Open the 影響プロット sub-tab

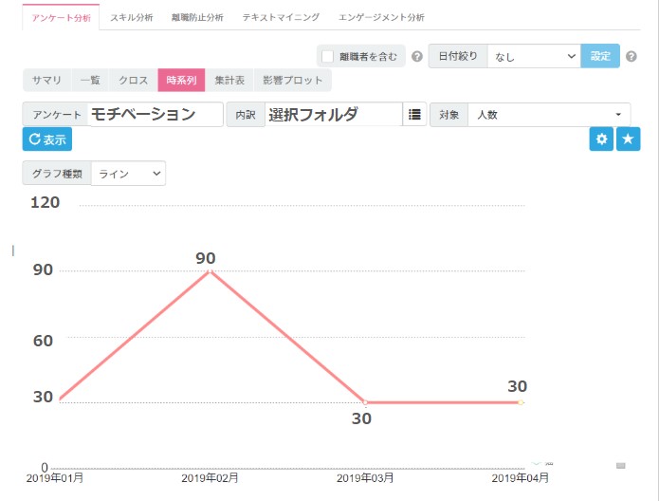292,81
